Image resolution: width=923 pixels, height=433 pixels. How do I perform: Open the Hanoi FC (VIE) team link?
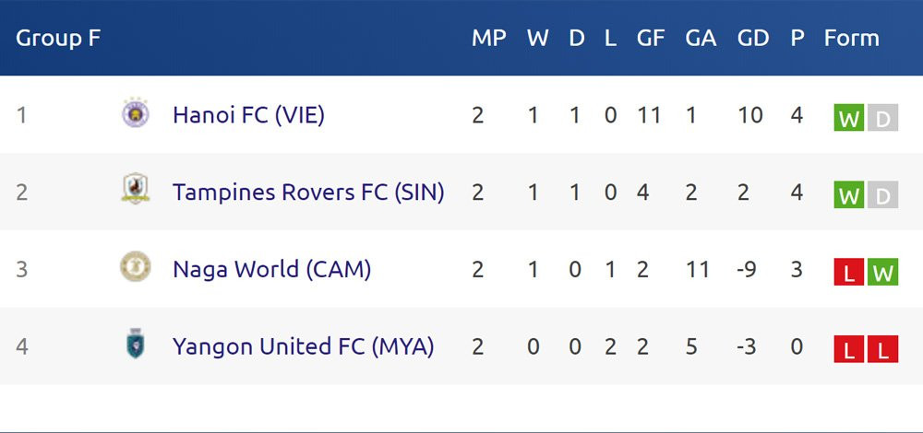(248, 115)
